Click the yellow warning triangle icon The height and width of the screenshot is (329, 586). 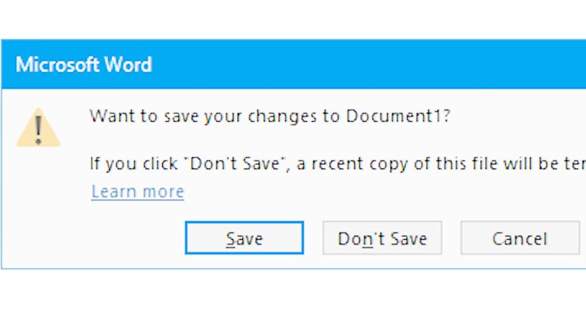click(x=38, y=127)
